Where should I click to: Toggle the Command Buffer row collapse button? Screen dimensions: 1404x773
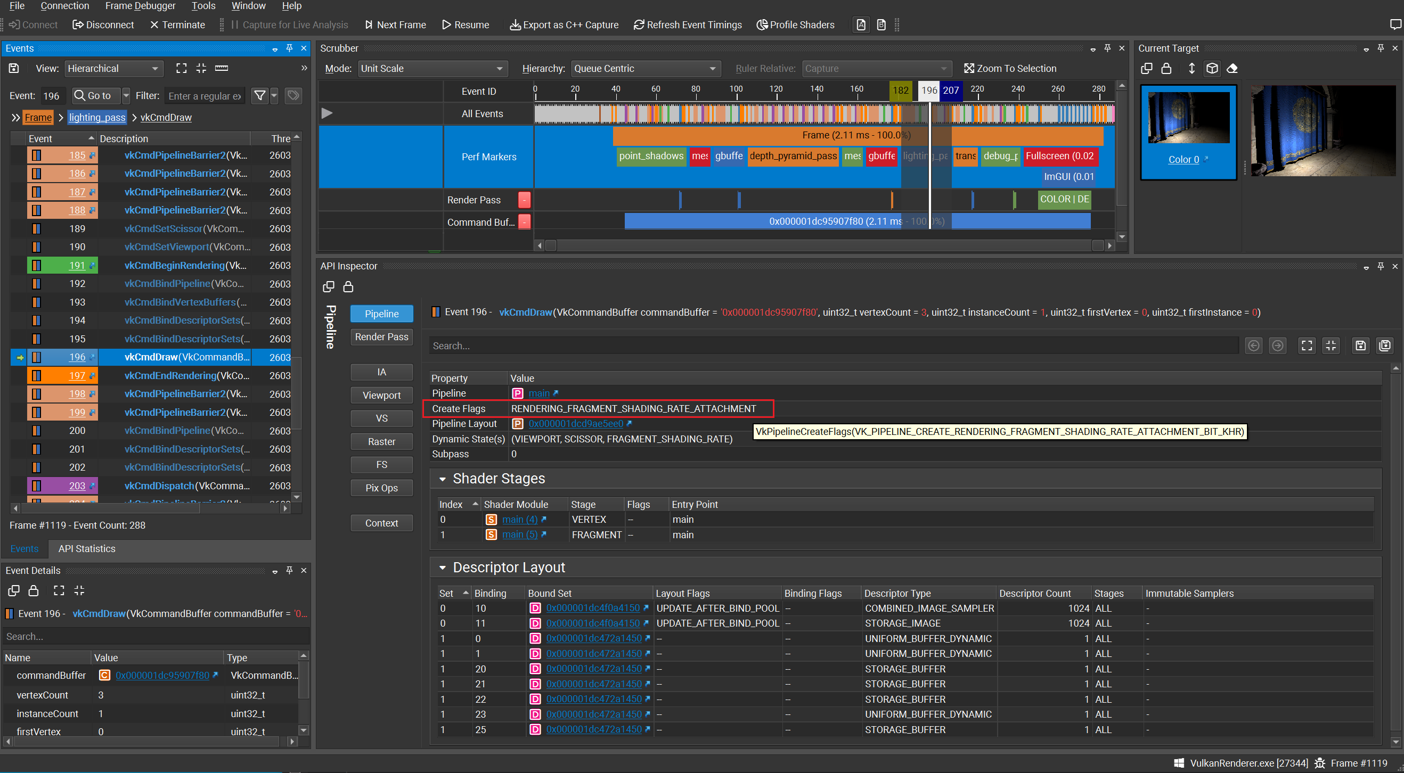[x=524, y=221]
